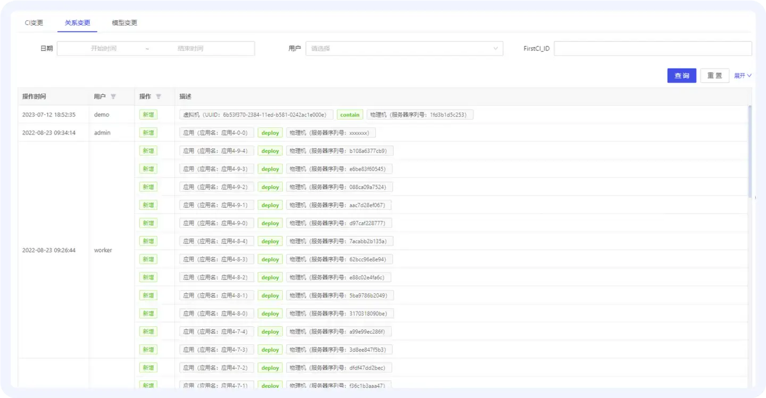Click 物理机 tag with serial 62bcc96e8e94
Image resolution: width=766 pixels, height=398 pixels.
click(x=339, y=259)
